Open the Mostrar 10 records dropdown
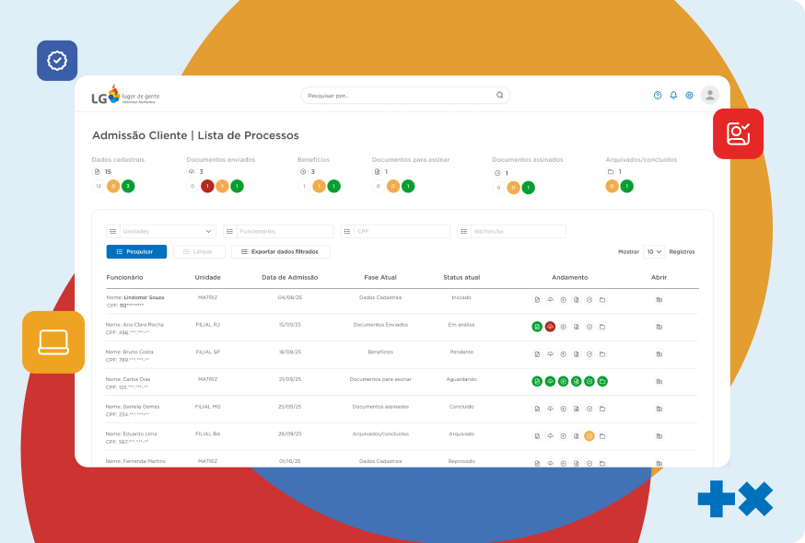Screen dimensions: 805x543 [654, 251]
